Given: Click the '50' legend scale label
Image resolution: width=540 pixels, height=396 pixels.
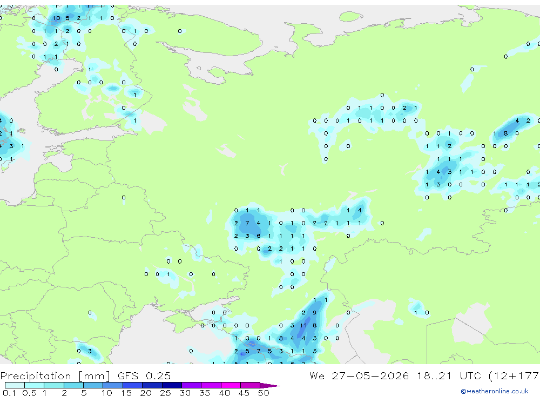Looking at the screenshot, I should click(x=264, y=393).
